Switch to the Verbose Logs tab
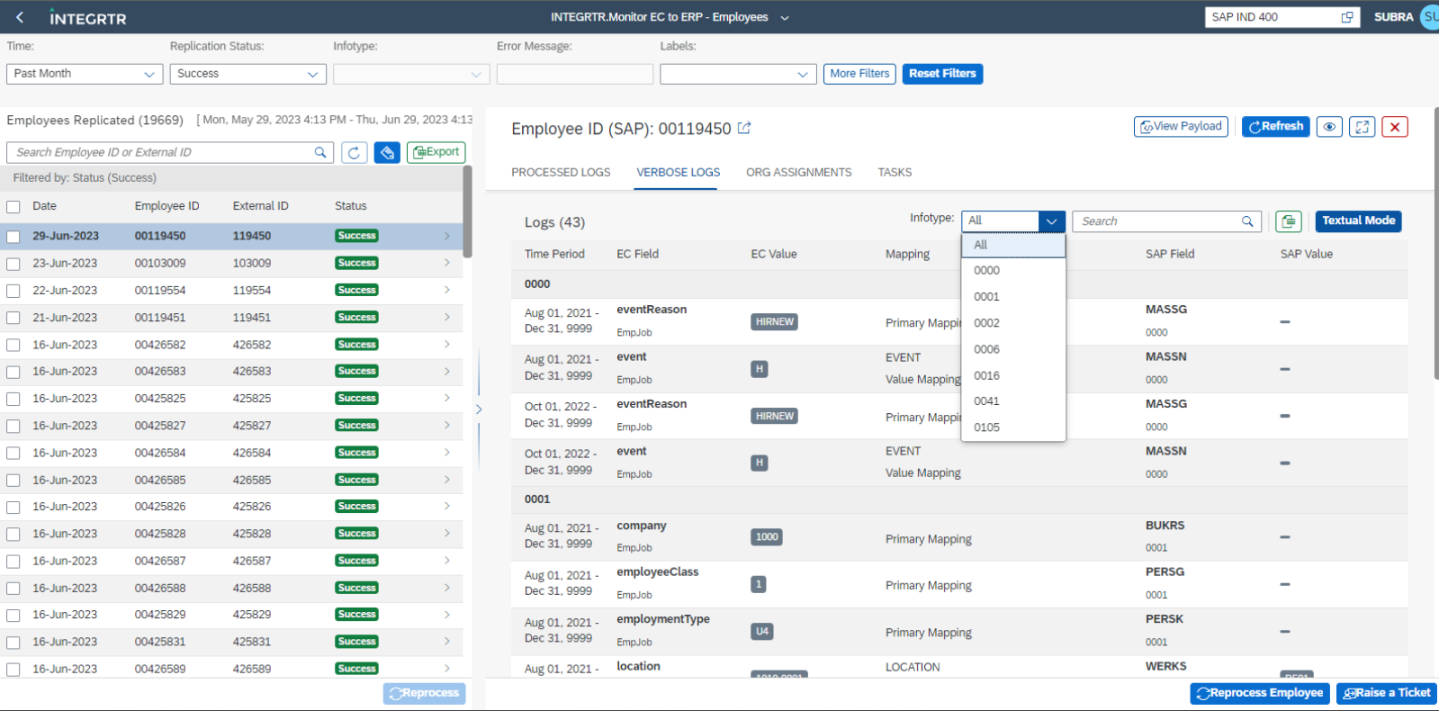 678,172
